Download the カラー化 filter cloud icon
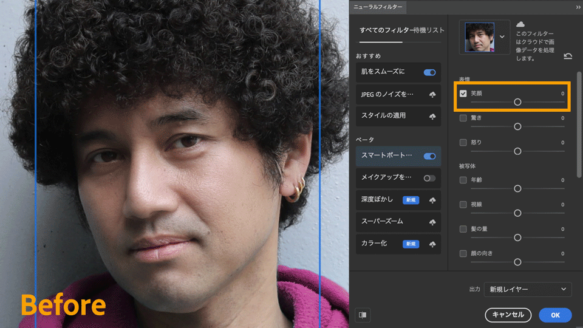Image resolution: width=583 pixels, height=328 pixels. point(432,244)
